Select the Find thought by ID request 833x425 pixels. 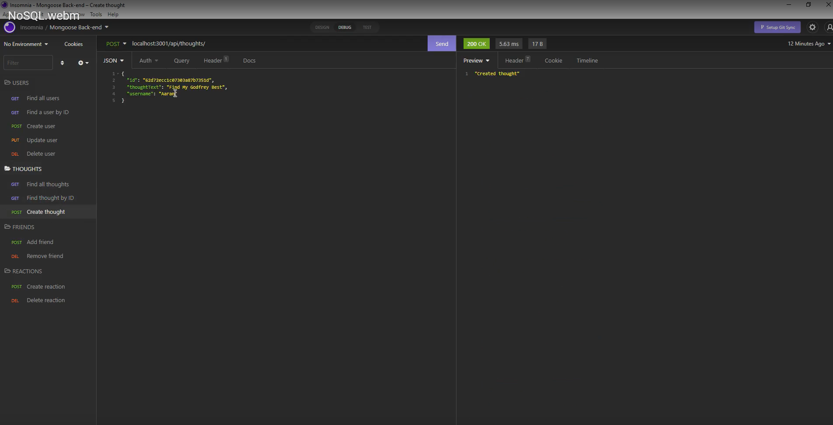(x=48, y=198)
